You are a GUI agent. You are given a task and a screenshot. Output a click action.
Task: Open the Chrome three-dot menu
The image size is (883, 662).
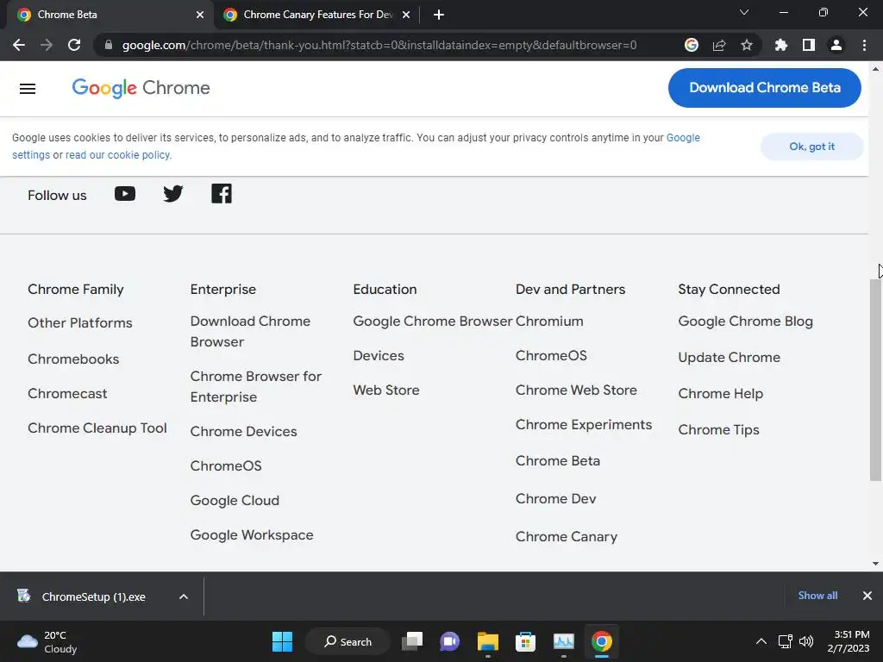(864, 45)
